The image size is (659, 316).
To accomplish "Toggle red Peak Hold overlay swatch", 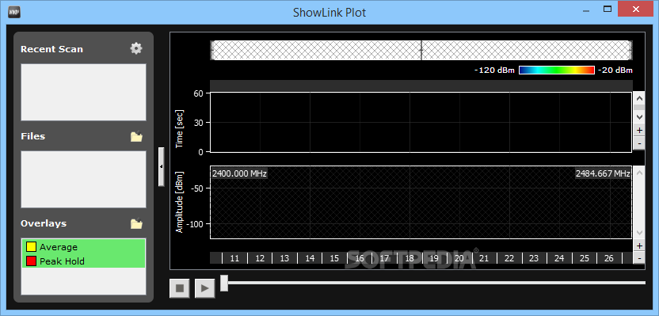I will pos(31,261).
